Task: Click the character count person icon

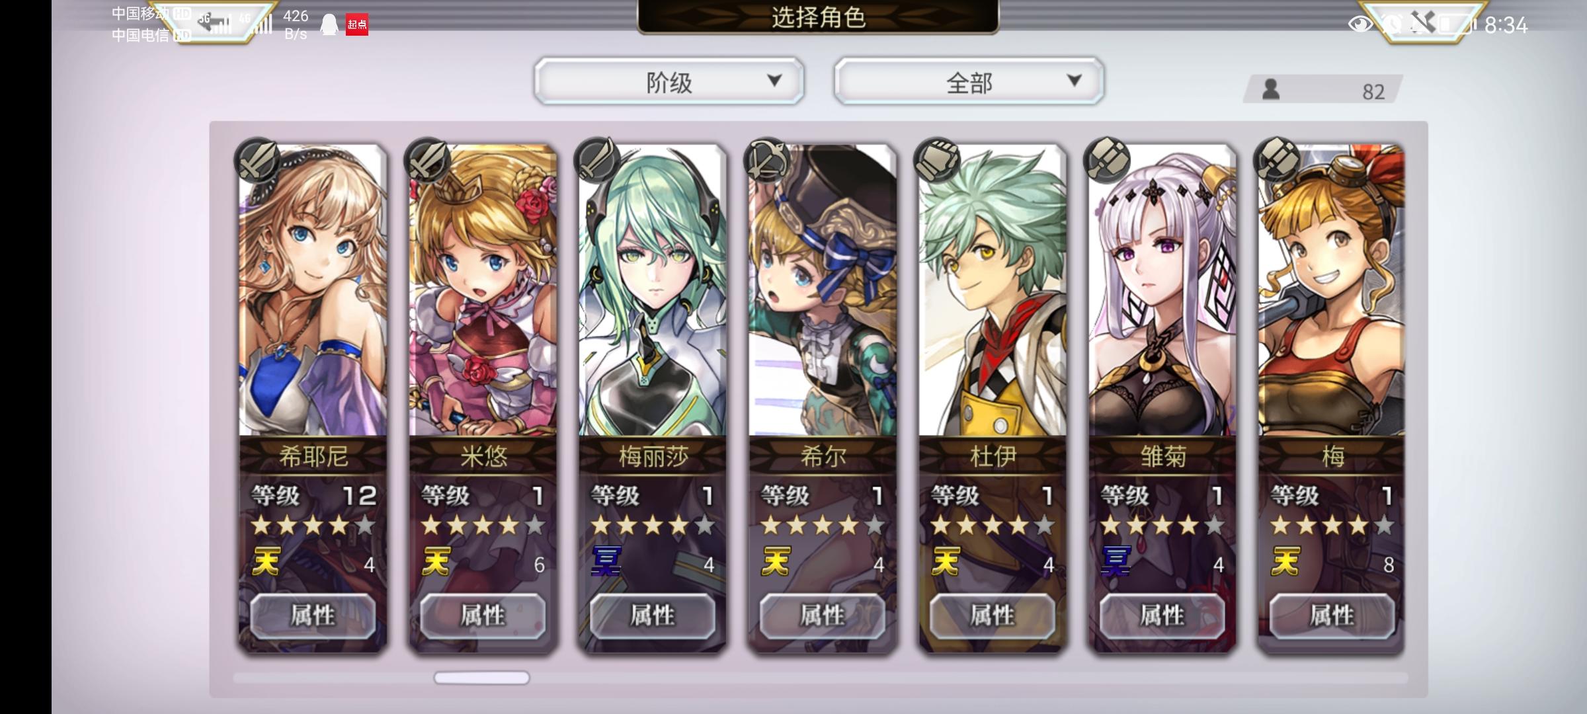Action: pos(1270,89)
